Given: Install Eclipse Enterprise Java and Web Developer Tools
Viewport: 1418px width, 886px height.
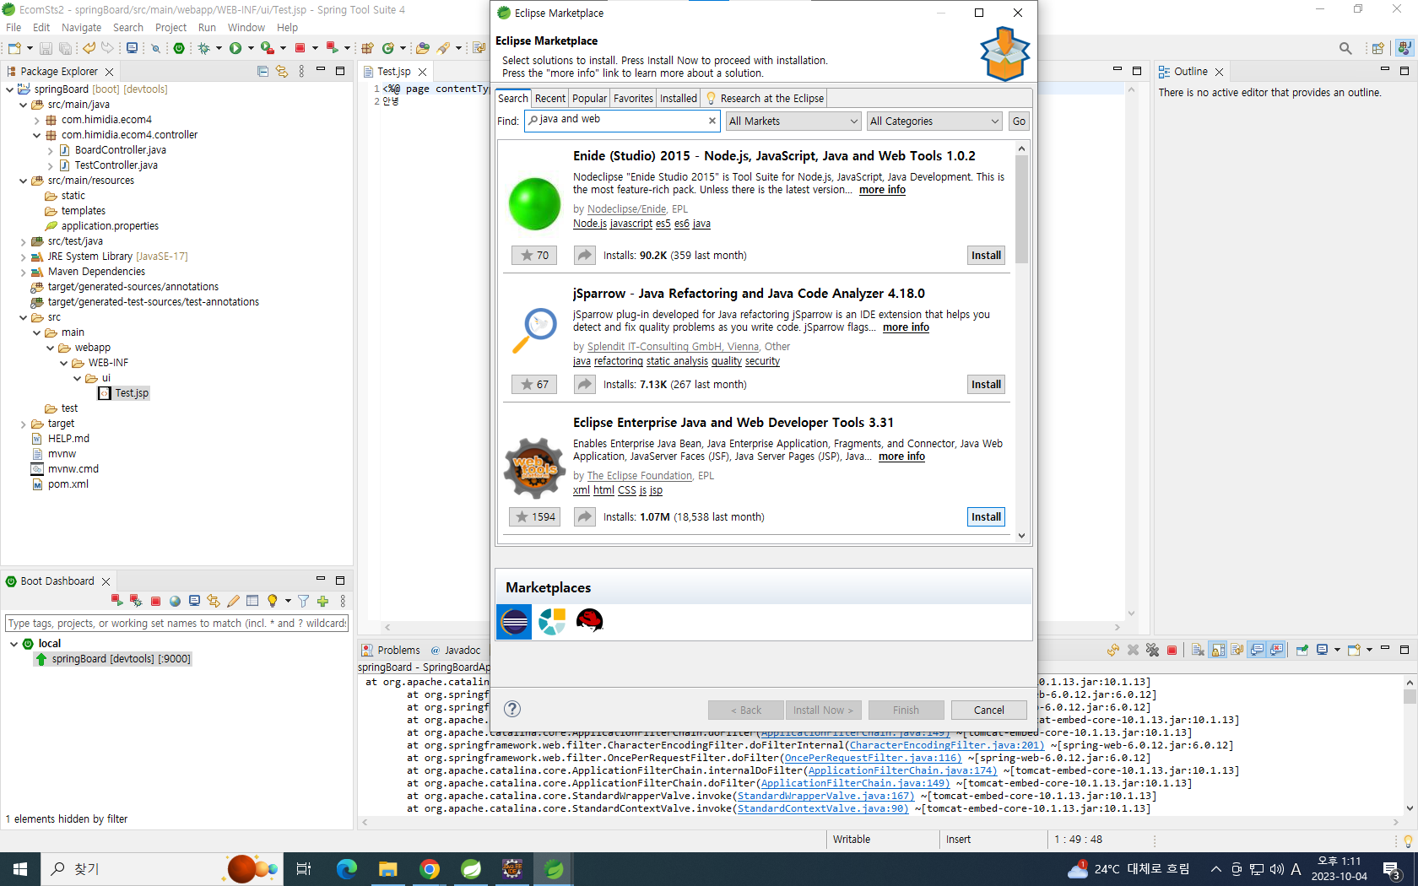Looking at the screenshot, I should point(986,516).
